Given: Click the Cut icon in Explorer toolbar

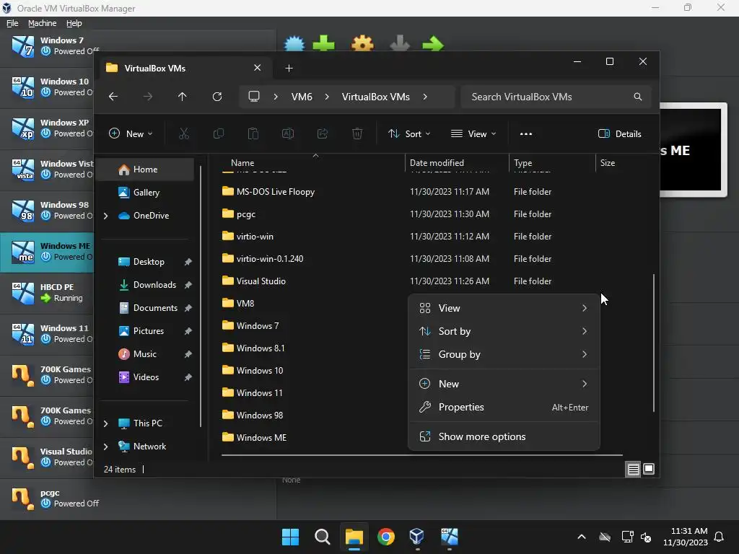Looking at the screenshot, I should 184,133.
